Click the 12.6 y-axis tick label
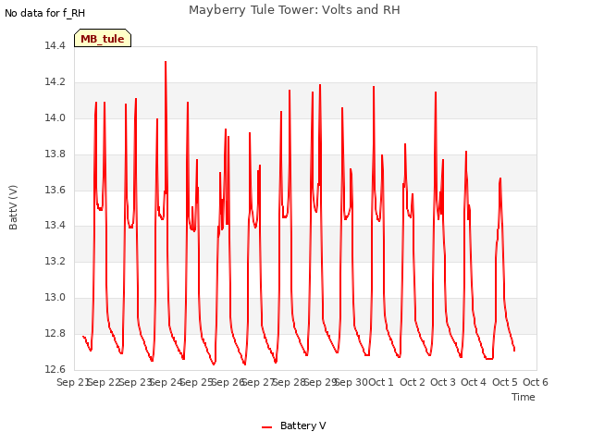 coord(55,369)
